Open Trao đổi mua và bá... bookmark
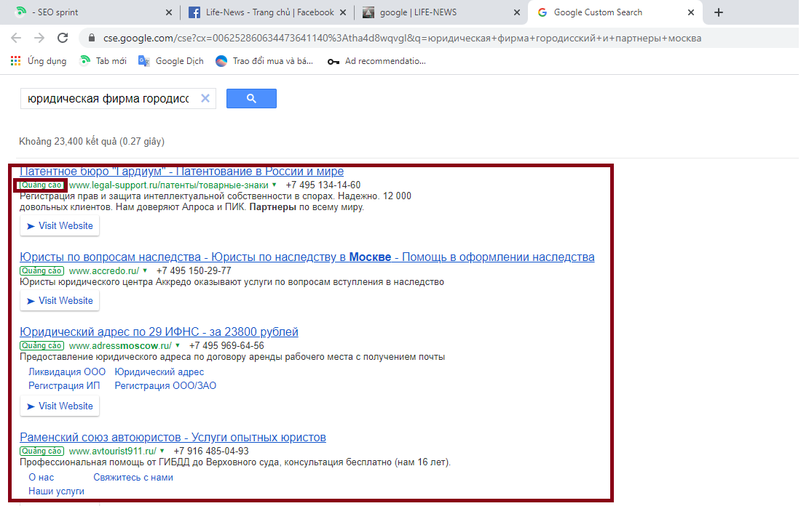The width and height of the screenshot is (809, 506). (264, 61)
